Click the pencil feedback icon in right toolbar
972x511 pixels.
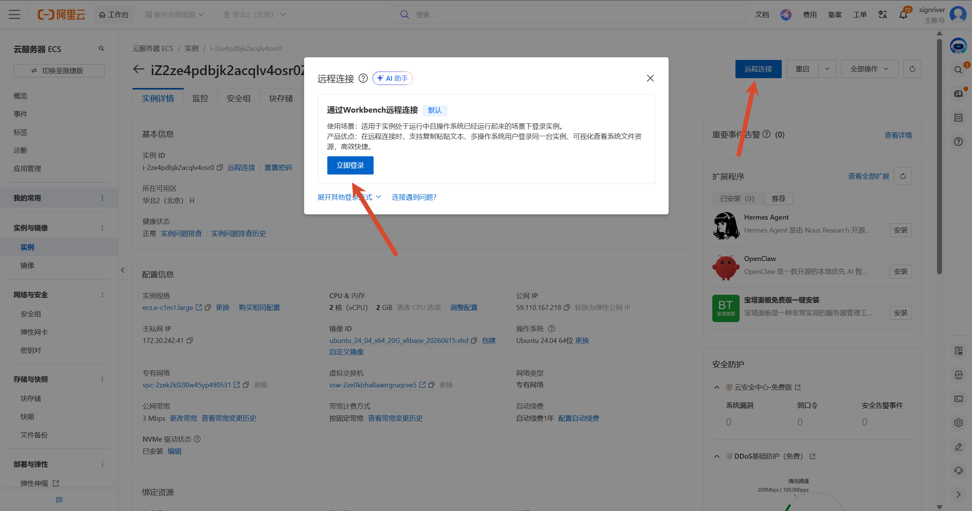coord(958,447)
